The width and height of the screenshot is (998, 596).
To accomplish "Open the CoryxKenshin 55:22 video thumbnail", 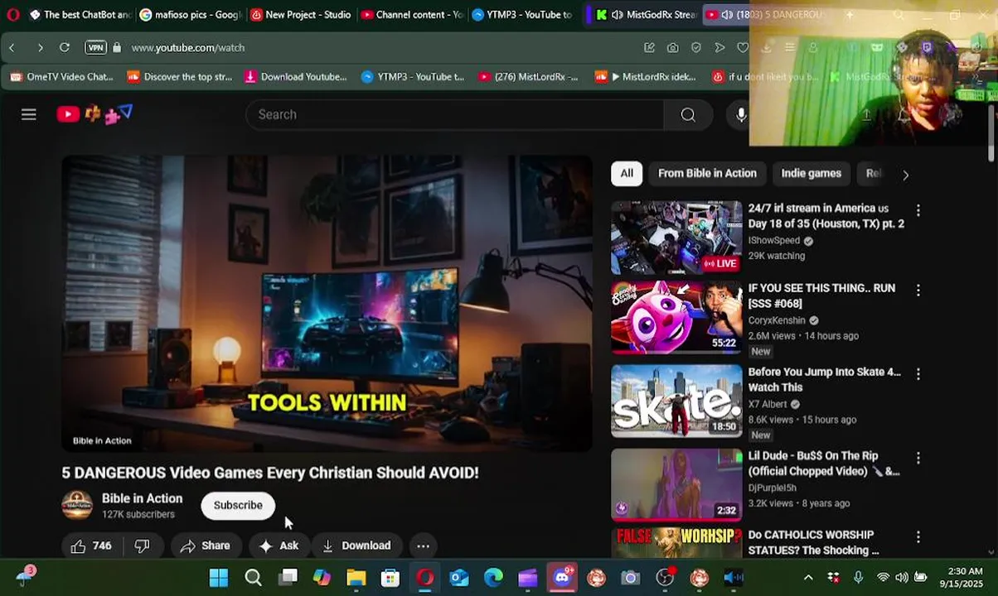I will [x=676, y=318].
